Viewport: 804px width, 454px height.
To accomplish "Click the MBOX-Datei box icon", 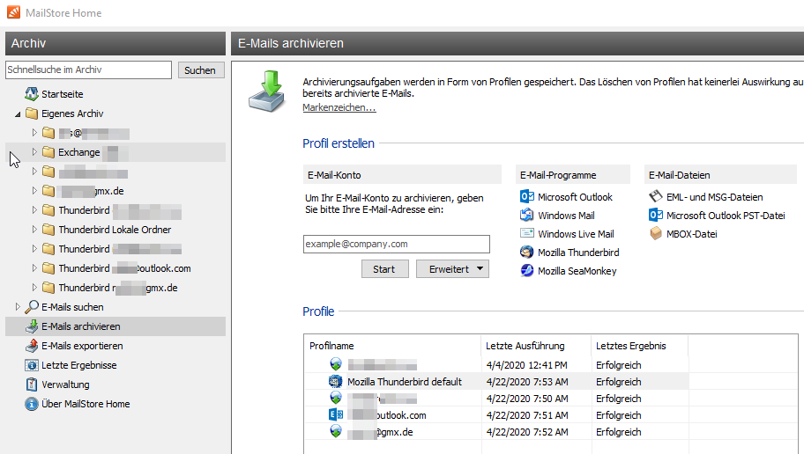I will (656, 233).
